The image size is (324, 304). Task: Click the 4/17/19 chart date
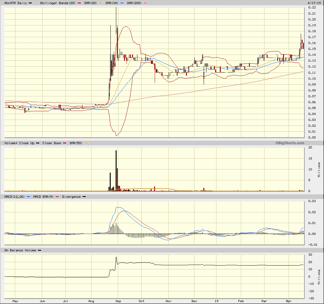(x=314, y=3)
